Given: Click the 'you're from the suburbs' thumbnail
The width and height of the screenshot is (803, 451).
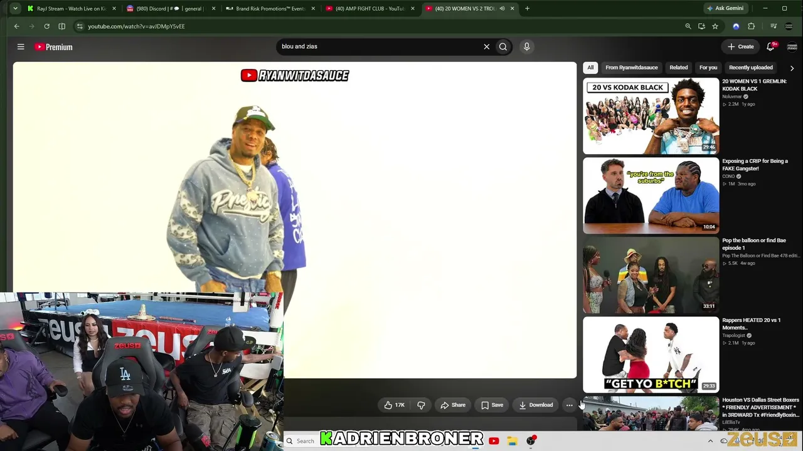Looking at the screenshot, I should point(651,195).
